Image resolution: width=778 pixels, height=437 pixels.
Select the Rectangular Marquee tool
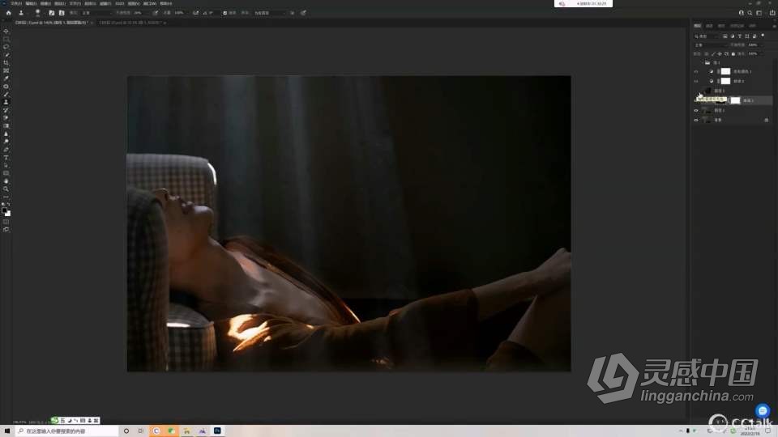pos(6,39)
